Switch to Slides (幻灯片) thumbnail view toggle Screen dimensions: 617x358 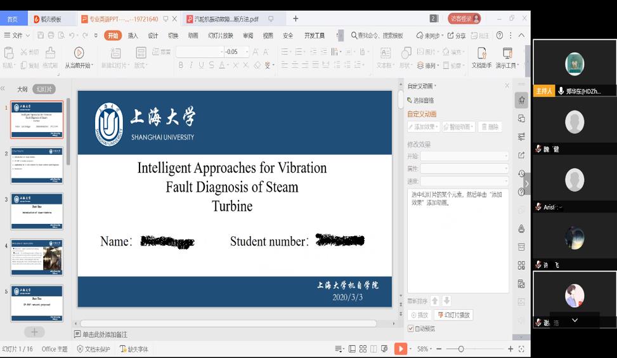click(x=44, y=89)
